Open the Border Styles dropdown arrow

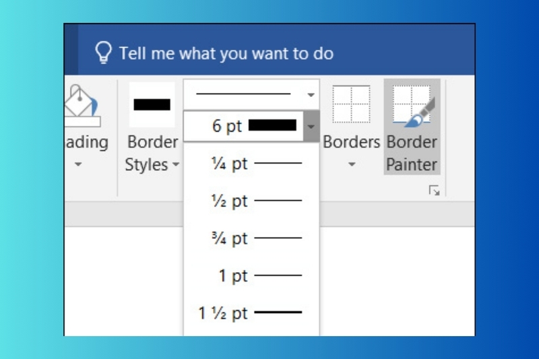[176, 164]
